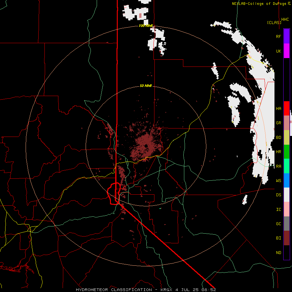This screenshot has height=292, width=292.
Task: Click the GR legend label
Action: coord(278,123)
